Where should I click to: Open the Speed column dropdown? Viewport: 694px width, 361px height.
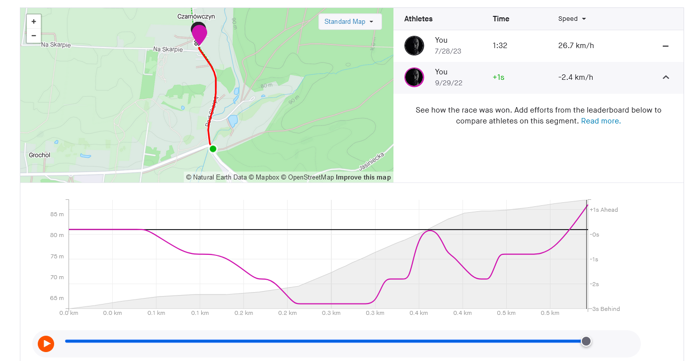coord(572,19)
